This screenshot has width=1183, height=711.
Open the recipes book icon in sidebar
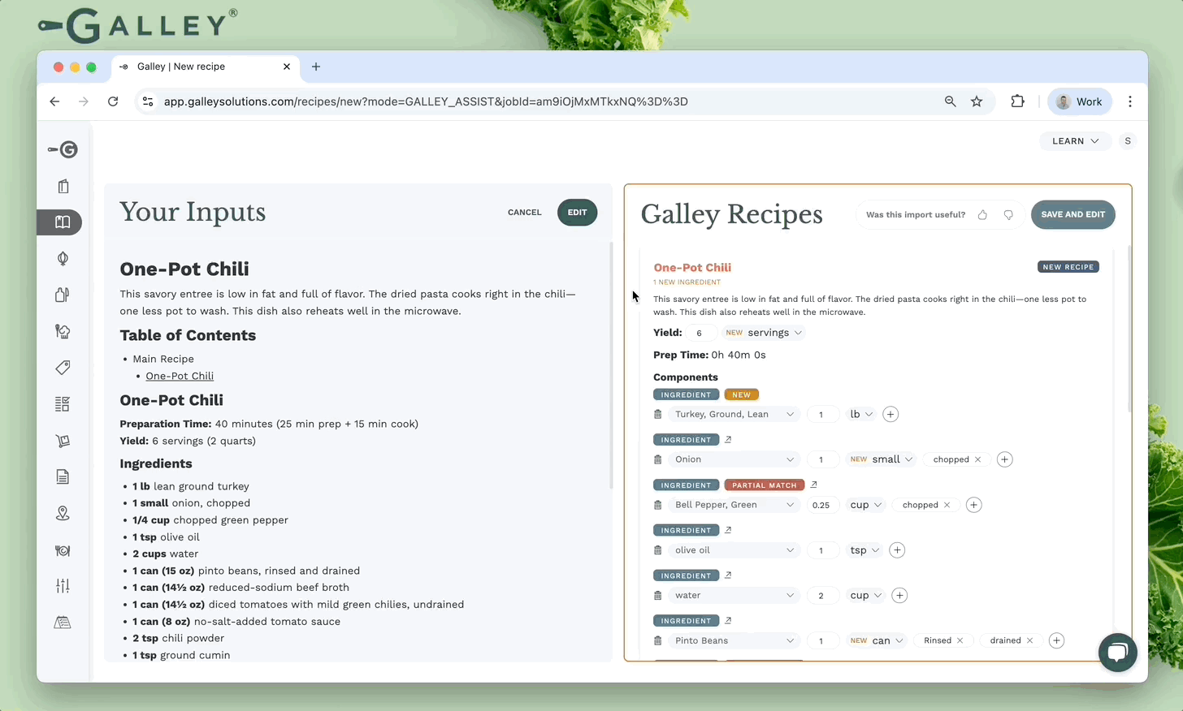63,222
